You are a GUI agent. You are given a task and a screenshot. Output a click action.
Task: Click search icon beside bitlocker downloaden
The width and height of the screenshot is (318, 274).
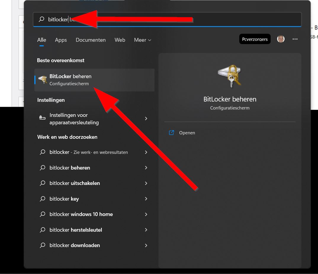click(42, 245)
